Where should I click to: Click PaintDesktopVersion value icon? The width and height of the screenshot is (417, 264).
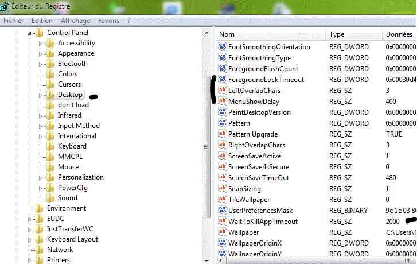tap(223, 112)
